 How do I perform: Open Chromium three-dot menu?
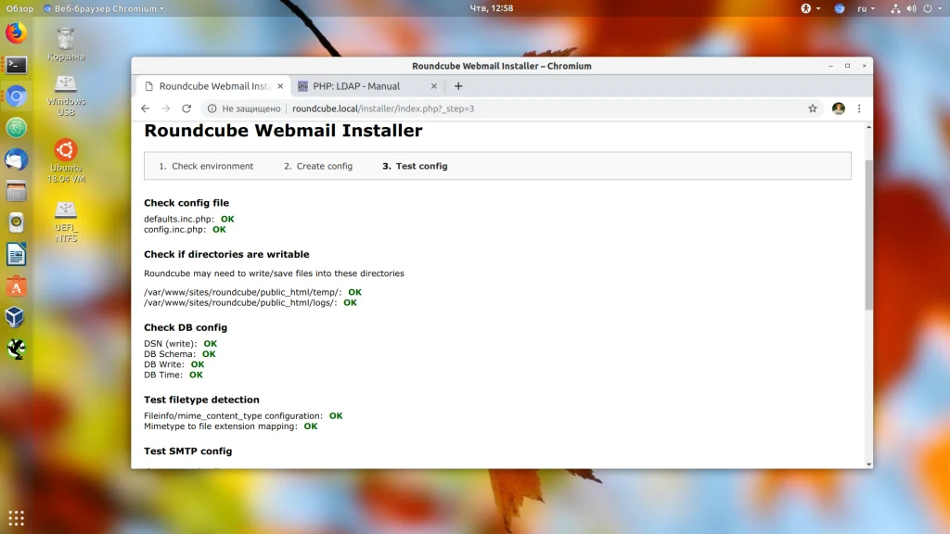859,108
